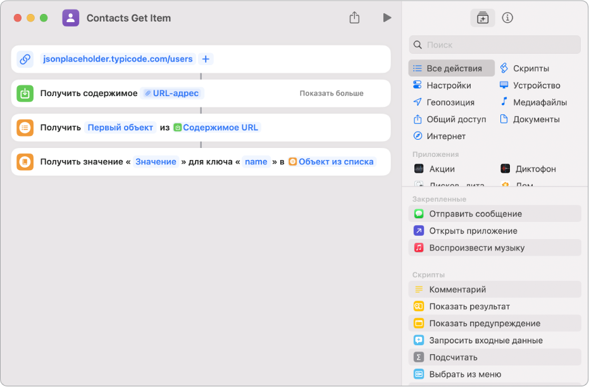The width and height of the screenshot is (589, 387).
Task: Select the Содержимое URL variable token
Action: pos(216,128)
